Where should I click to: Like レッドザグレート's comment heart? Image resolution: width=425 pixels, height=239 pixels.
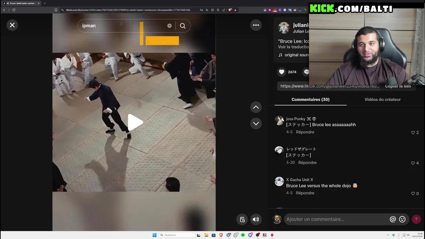point(413,163)
